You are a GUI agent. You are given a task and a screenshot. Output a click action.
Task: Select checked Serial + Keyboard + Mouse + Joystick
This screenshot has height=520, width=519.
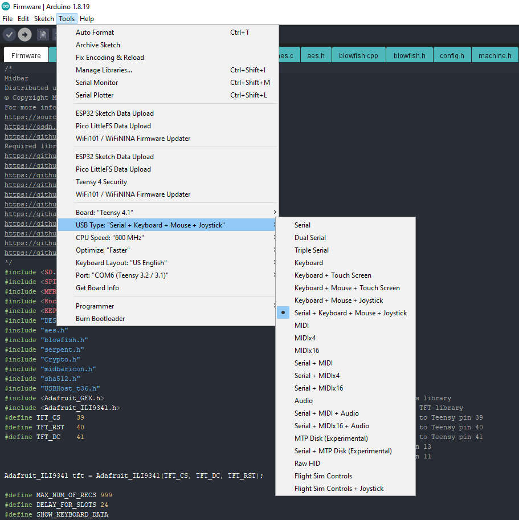[x=345, y=313]
